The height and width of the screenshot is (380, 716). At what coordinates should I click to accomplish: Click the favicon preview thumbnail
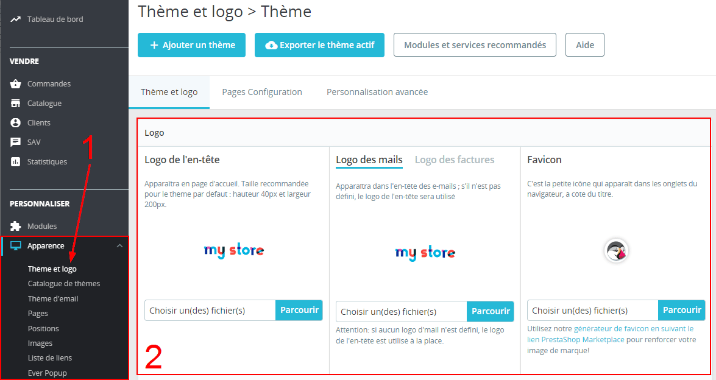(x=616, y=250)
